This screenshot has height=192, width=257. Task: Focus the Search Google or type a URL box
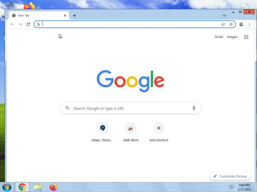click(x=131, y=108)
